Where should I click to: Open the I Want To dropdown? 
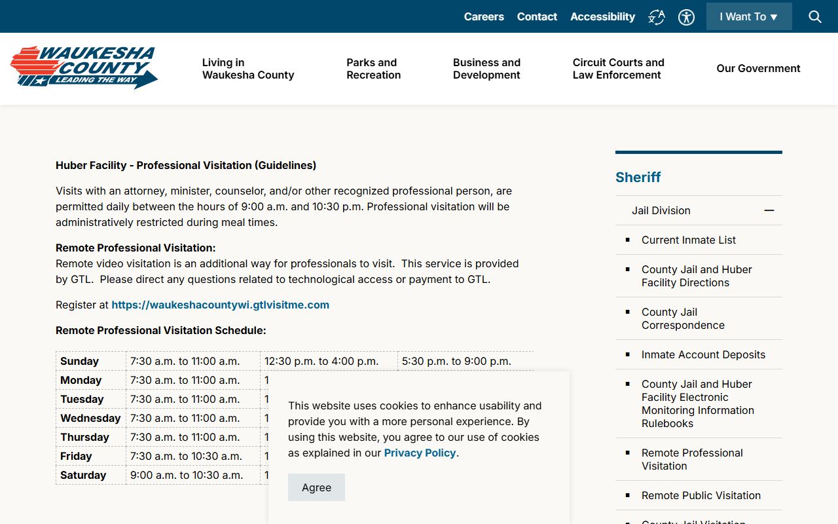pyautogui.click(x=749, y=16)
